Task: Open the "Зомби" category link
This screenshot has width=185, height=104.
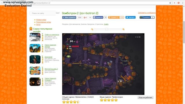Action: [106, 24]
